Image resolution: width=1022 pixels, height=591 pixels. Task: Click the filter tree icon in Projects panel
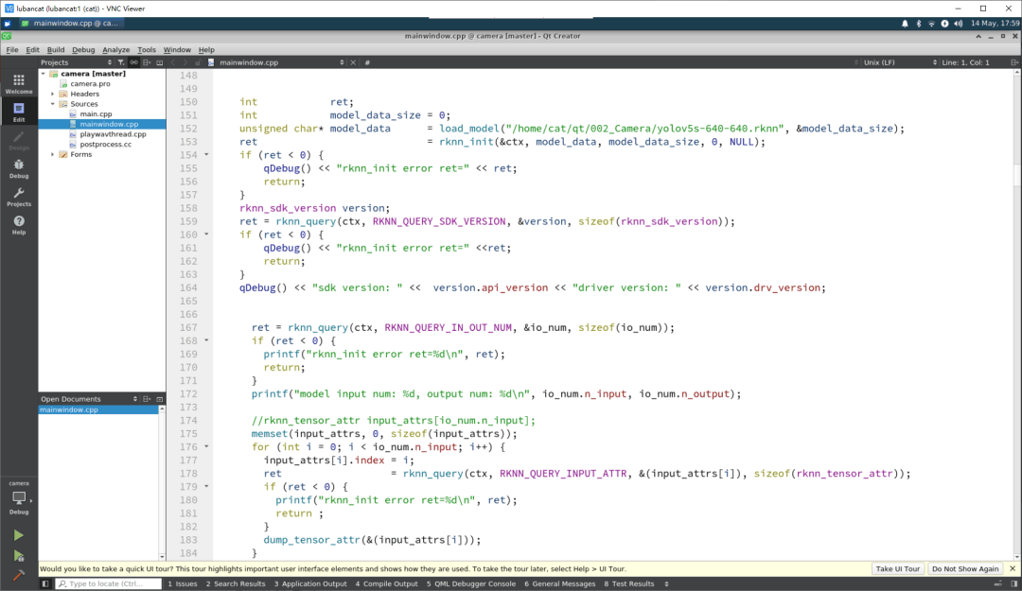coord(120,62)
